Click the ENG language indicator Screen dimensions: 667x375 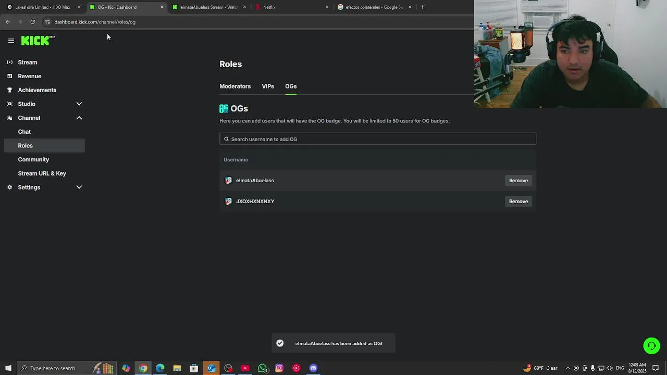pos(620,368)
